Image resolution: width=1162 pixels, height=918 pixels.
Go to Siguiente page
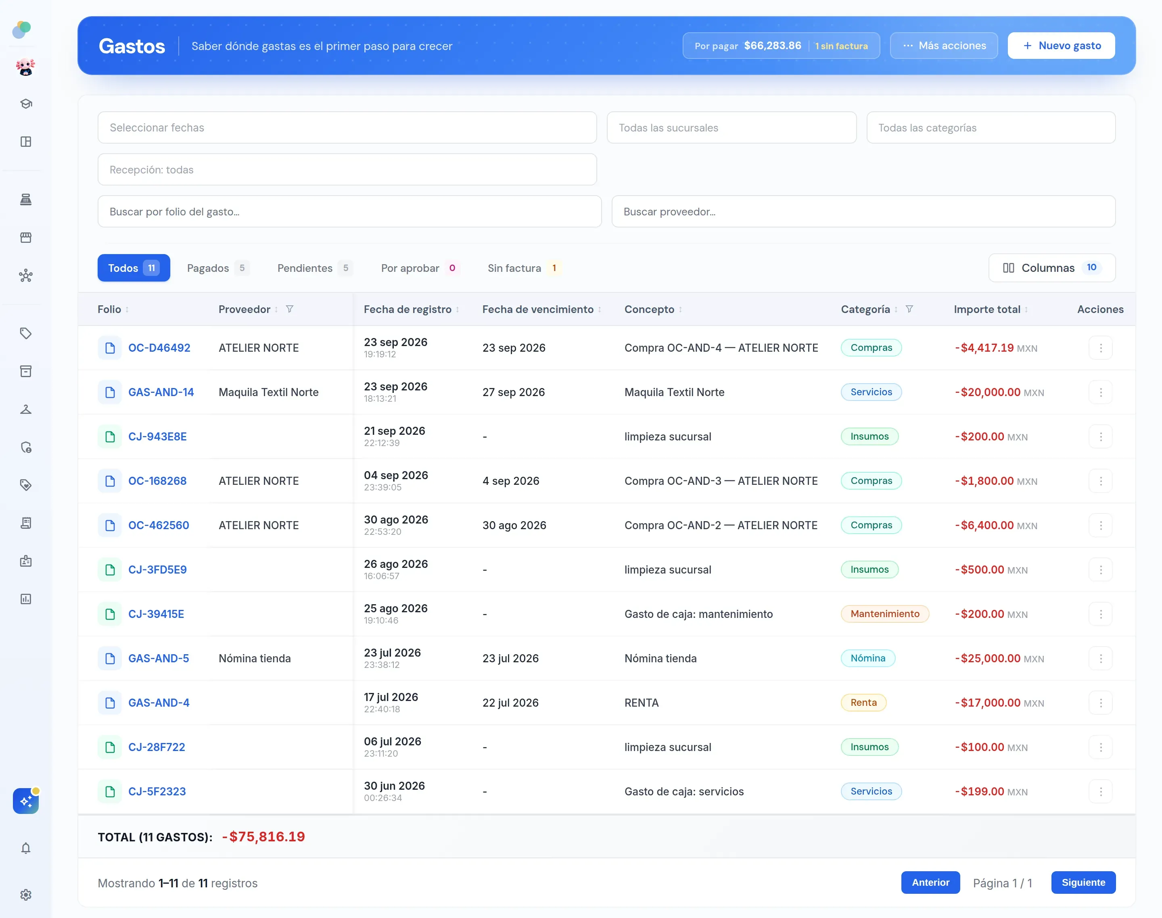pos(1083,883)
